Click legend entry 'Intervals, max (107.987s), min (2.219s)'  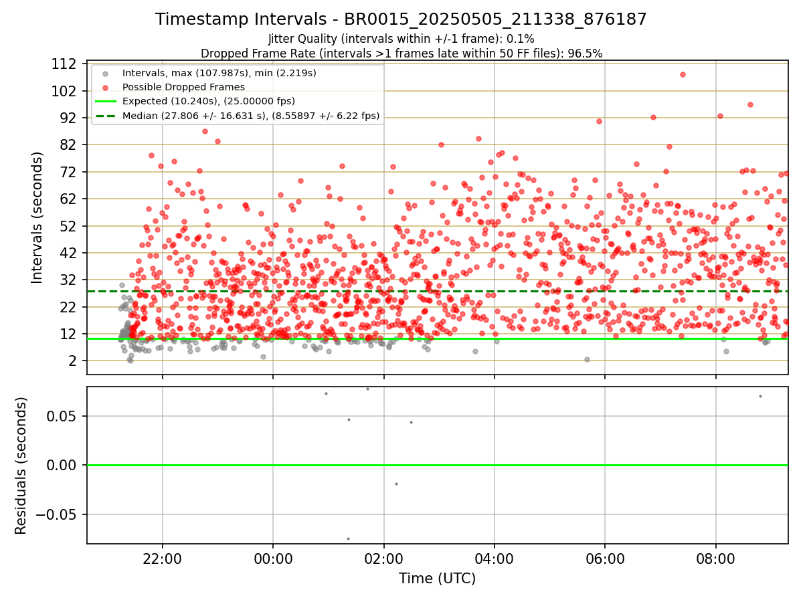point(219,72)
